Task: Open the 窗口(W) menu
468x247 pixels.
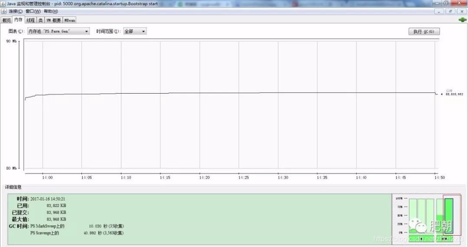Action: (33, 11)
